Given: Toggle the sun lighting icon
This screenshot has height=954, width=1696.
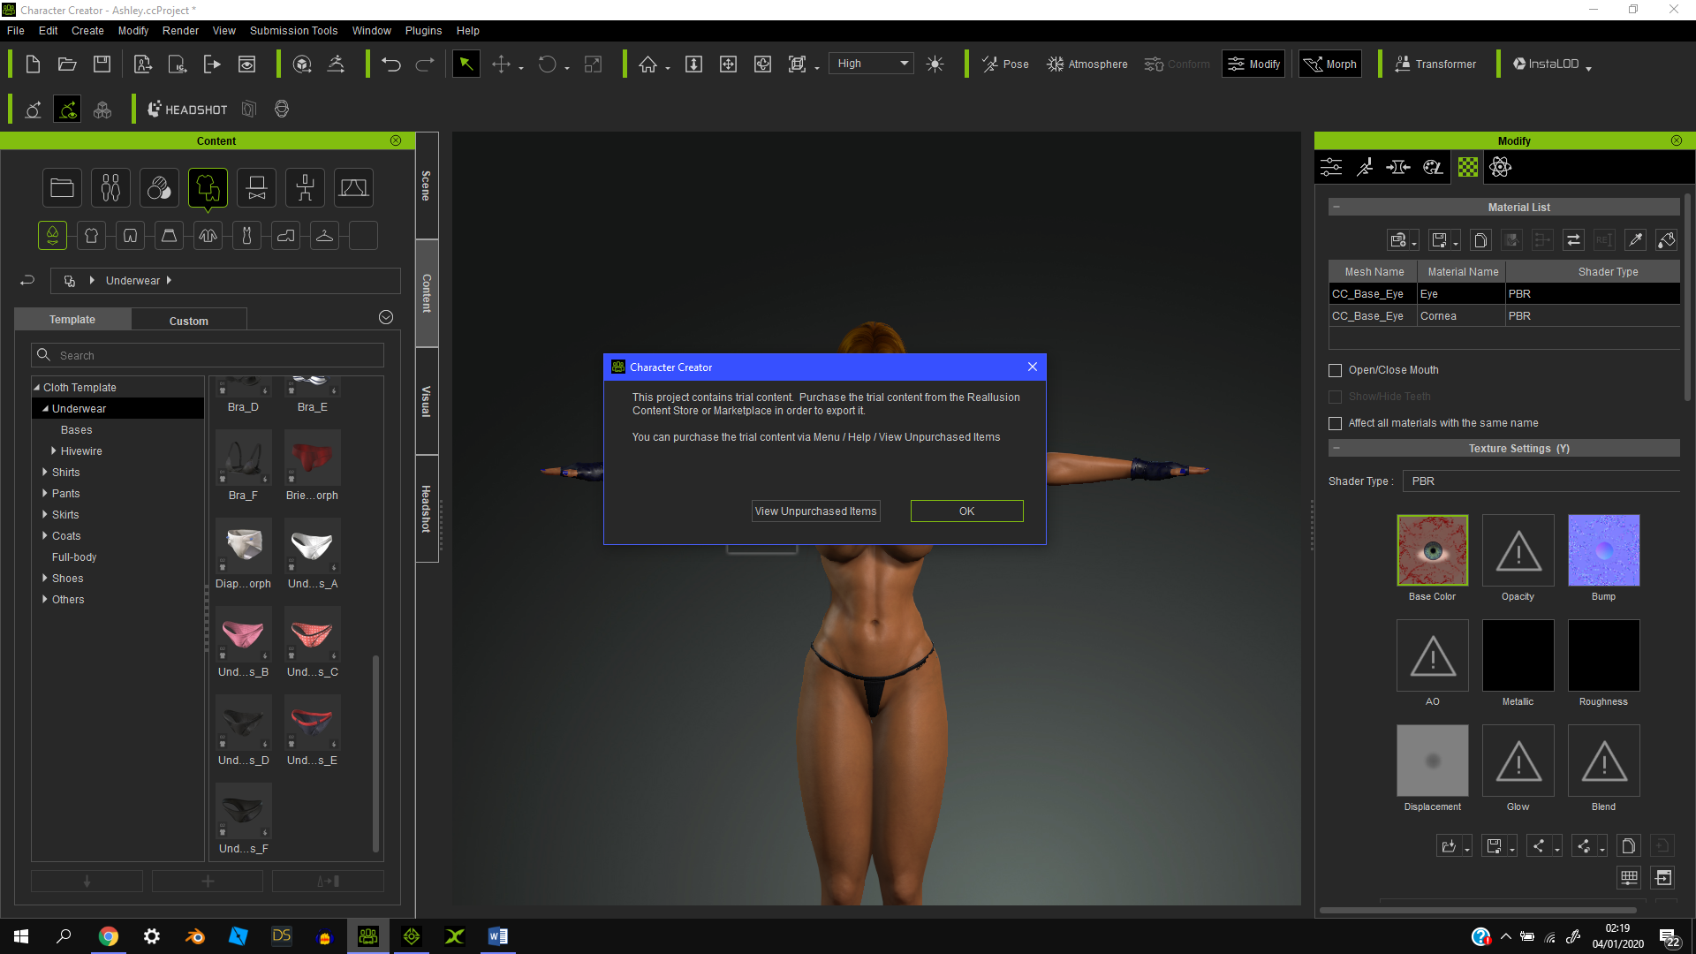Looking at the screenshot, I should [x=935, y=64].
